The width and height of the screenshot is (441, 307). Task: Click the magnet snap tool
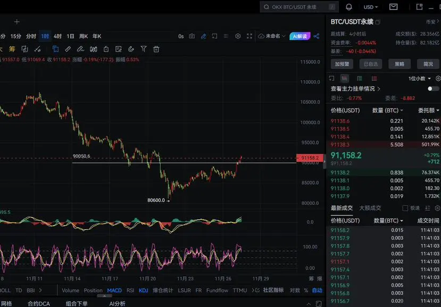131,49
